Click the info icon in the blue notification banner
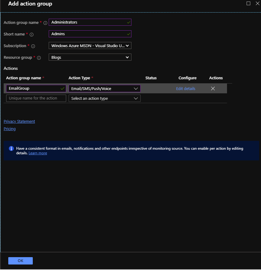Image resolution: width=261 pixels, height=270 pixels. (x=11, y=148)
